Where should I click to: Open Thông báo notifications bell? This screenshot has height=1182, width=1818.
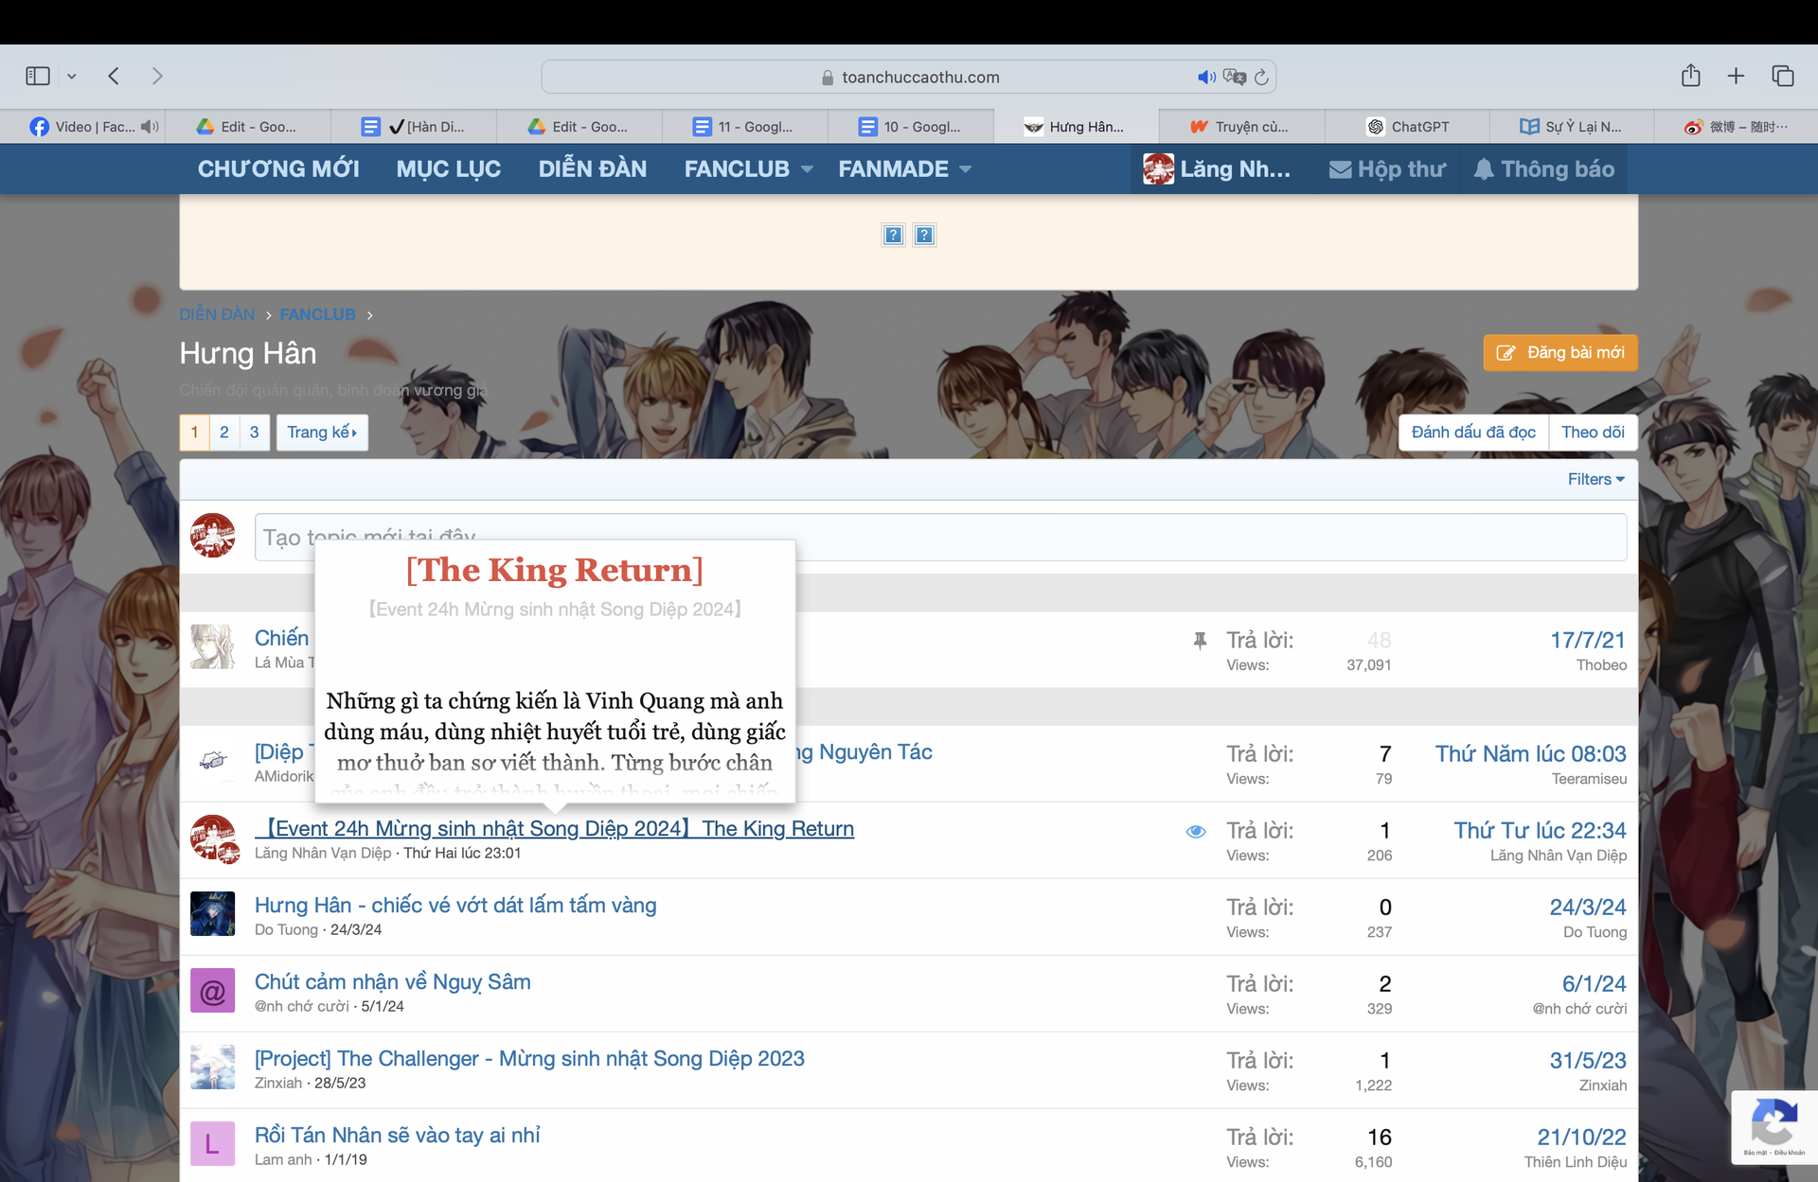coord(1544,168)
